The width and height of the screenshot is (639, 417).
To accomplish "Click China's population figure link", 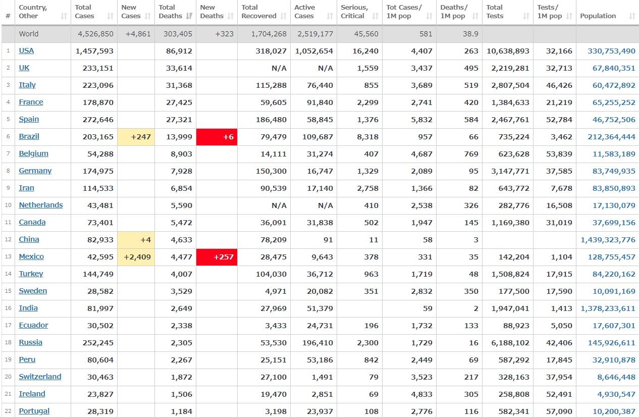I will [x=608, y=240].
